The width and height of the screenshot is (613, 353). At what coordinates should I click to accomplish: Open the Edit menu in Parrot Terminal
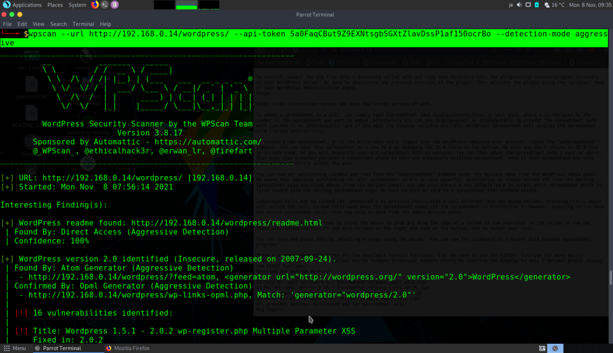pos(22,24)
